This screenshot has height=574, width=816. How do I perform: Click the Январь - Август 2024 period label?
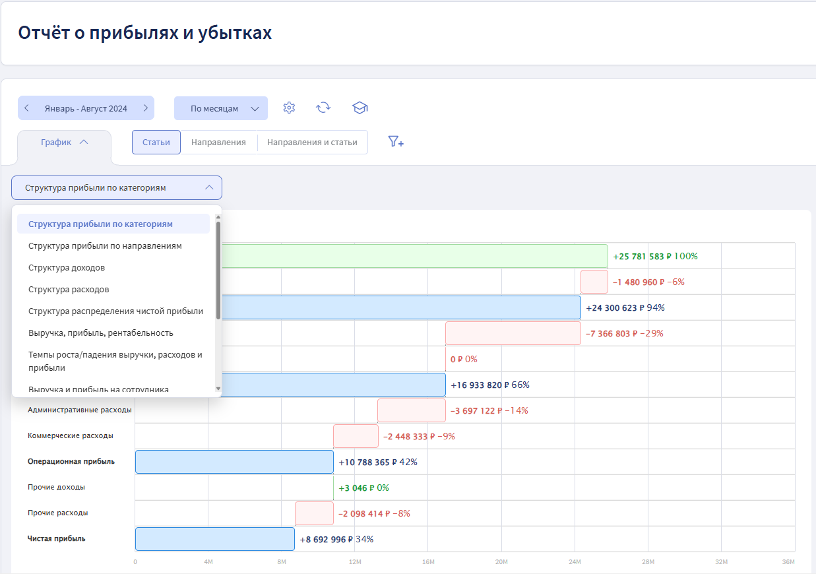[86, 108]
